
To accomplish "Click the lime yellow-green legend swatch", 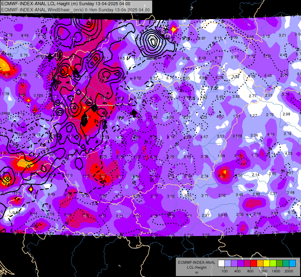I will tap(273, 263).
